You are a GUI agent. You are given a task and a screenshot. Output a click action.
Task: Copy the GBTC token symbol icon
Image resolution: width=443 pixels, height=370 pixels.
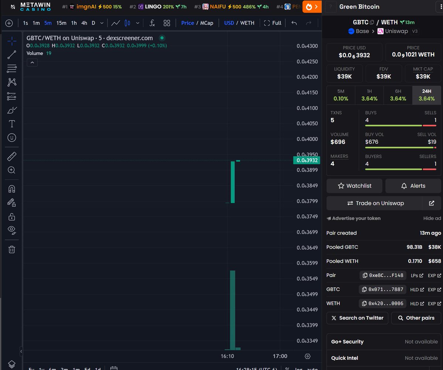372,23
